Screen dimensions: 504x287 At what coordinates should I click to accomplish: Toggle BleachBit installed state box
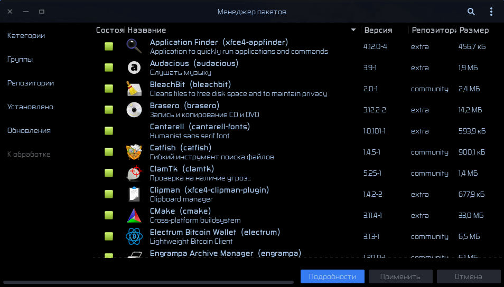109,89
